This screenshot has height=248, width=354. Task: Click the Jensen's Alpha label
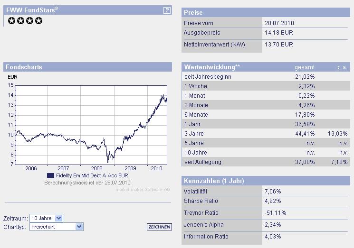click(x=203, y=225)
